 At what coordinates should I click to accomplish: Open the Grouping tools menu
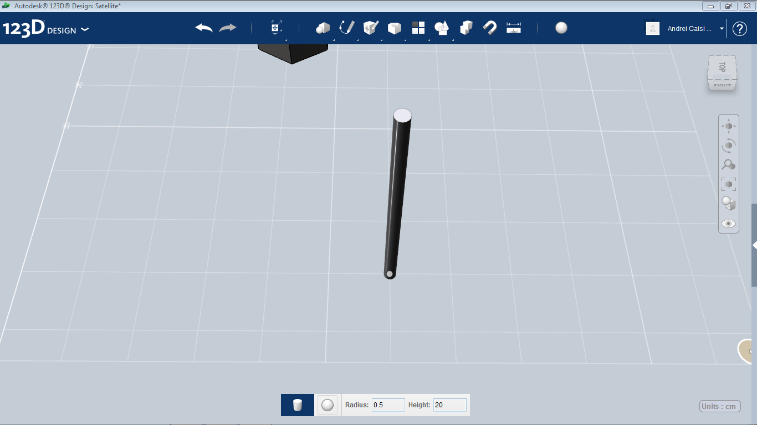point(442,28)
